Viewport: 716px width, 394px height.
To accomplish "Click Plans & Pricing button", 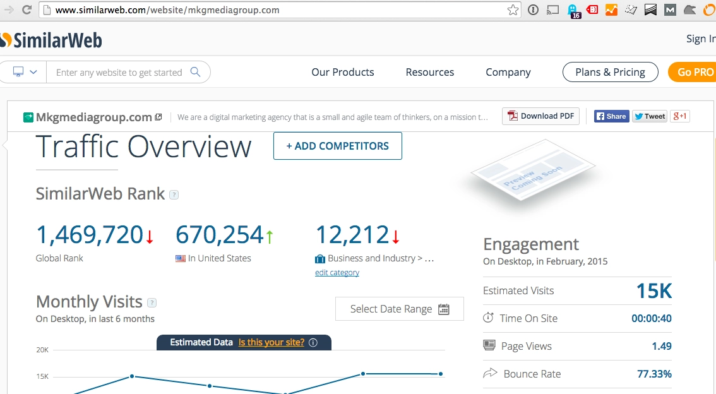I will tap(610, 72).
